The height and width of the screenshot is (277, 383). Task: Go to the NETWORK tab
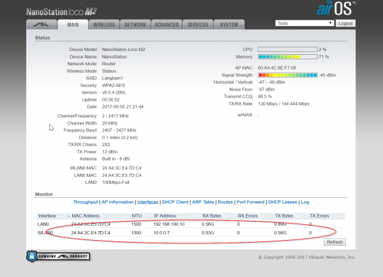135,25
